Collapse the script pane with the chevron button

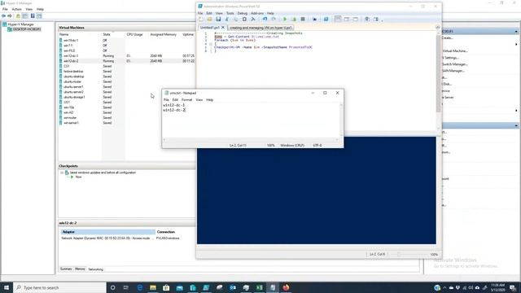pyautogui.click(x=438, y=27)
